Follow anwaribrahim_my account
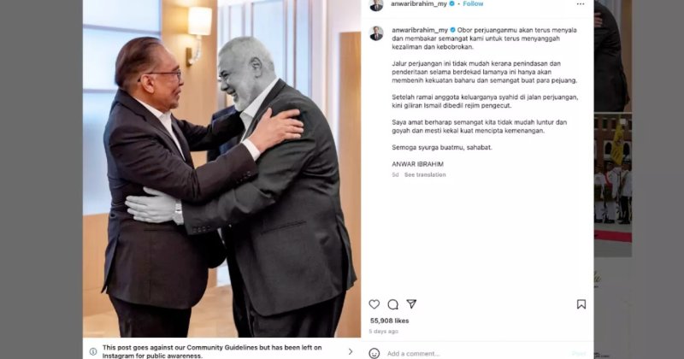684x359 pixels. click(473, 4)
